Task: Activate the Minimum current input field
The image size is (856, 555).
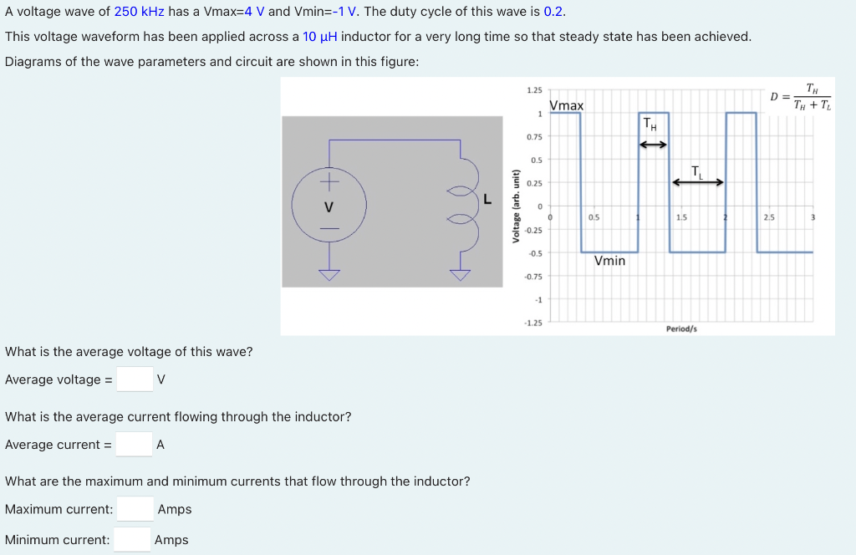Action: pyautogui.click(x=133, y=539)
